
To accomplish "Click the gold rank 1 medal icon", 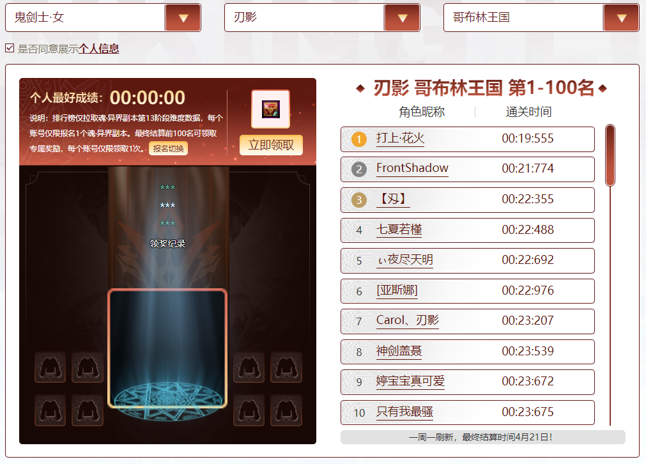I will (359, 139).
